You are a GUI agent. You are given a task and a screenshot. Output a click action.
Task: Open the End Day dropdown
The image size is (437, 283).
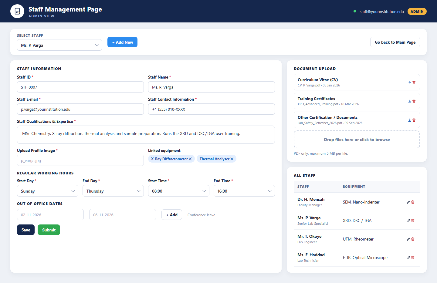click(x=113, y=191)
